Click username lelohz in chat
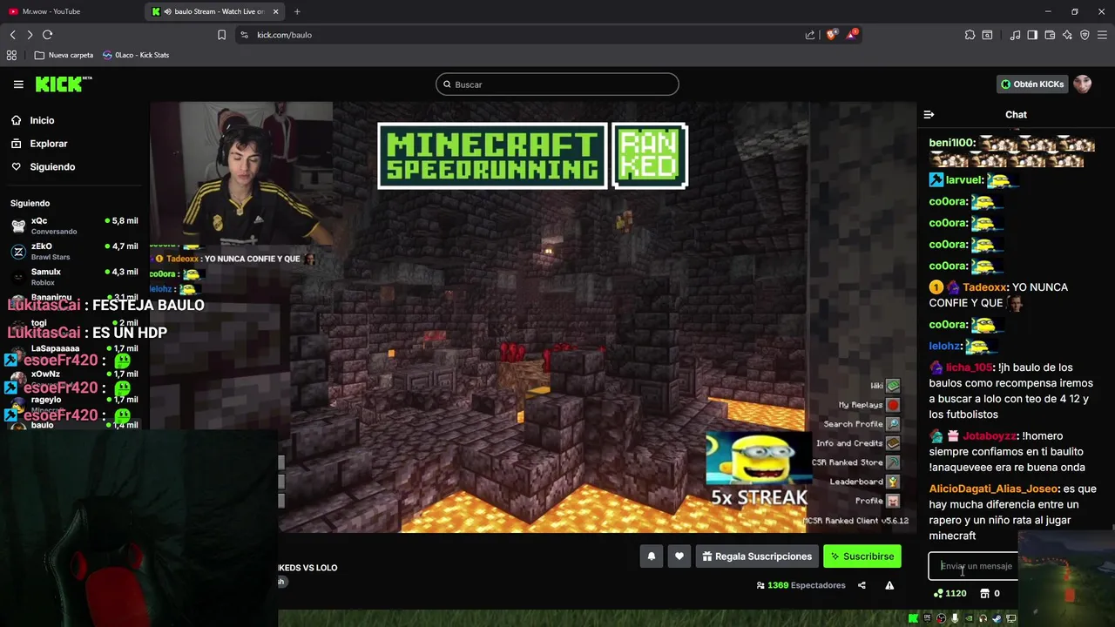The height and width of the screenshot is (627, 1115). click(x=944, y=347)
